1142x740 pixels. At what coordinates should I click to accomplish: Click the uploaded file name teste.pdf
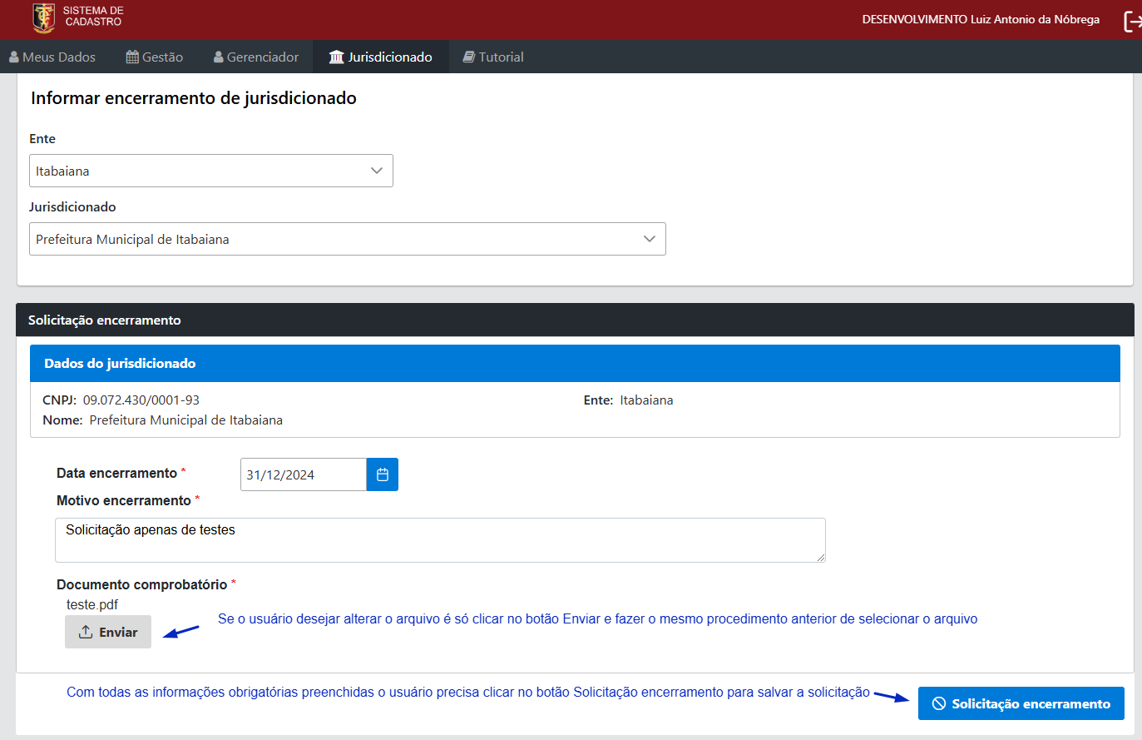click(92, 605)
